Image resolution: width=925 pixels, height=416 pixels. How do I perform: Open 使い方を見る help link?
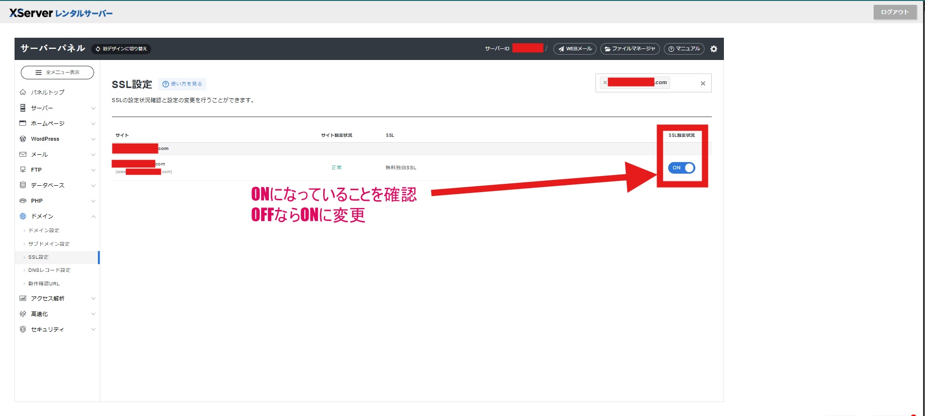182,84
